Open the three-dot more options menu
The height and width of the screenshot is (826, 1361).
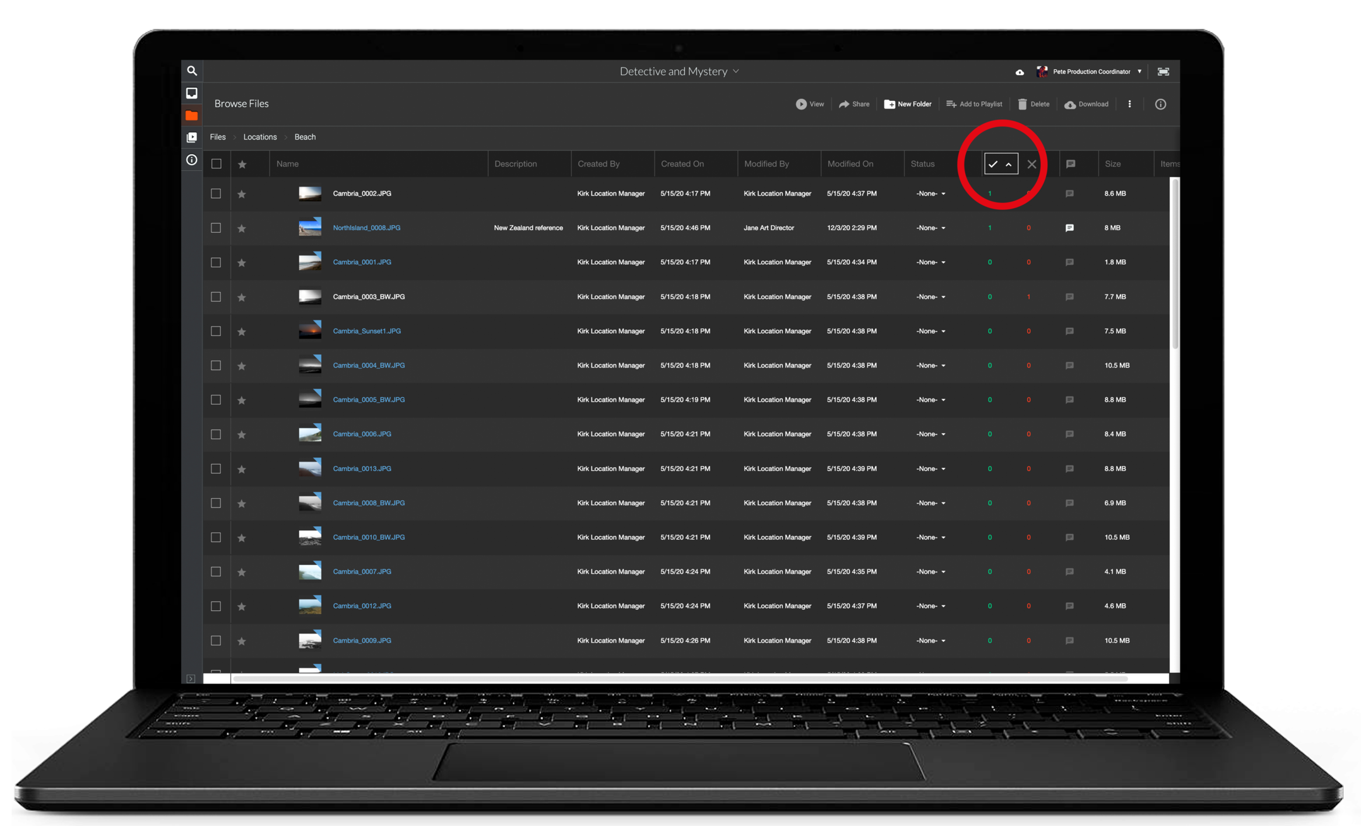click(1129, 104)
